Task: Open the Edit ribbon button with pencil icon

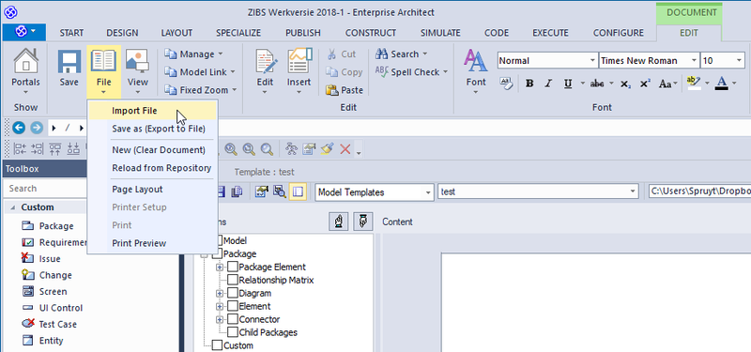Action: (266, 70)
